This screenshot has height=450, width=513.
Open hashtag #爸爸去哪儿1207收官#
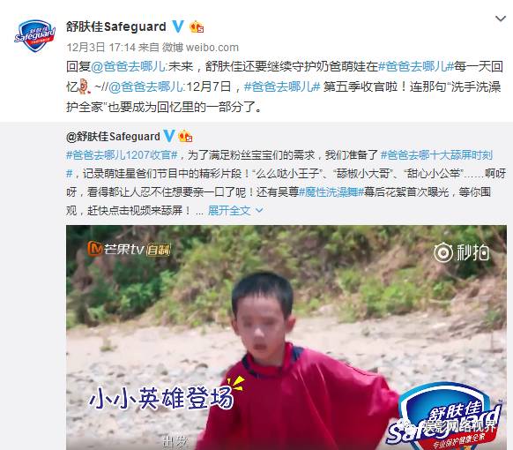pyautogui.click(x=122, y=155)
